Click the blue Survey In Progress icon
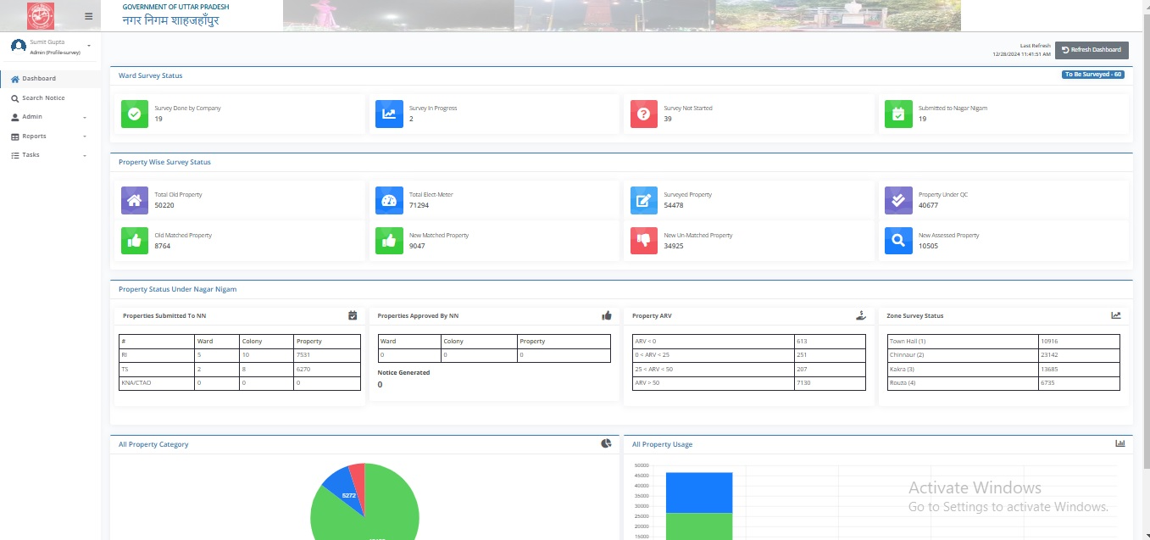Viewport: 1150px width, 540px height. point(389,114)
